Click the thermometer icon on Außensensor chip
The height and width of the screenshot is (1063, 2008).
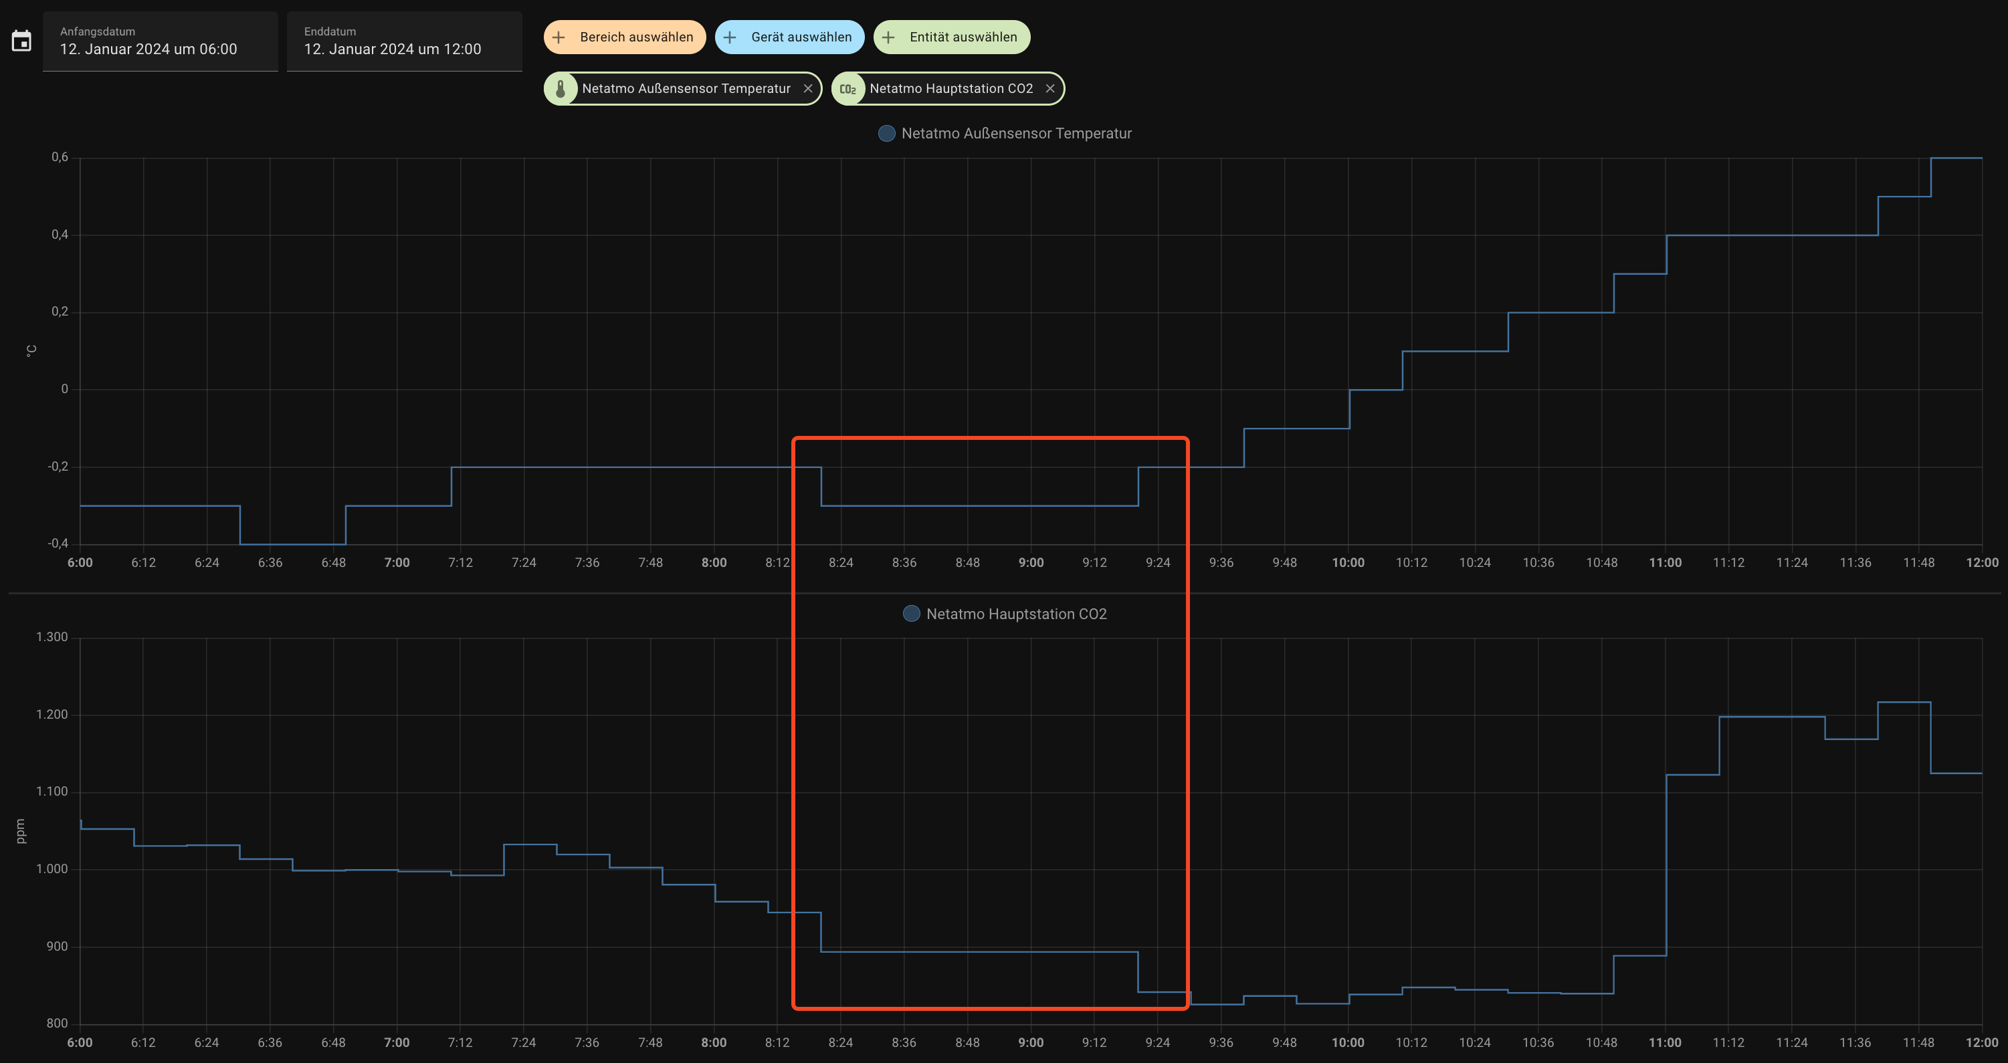(x=561, y=89)
